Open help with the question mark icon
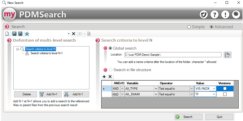Image resolution: width=243 pixels, height=121 pixels. point(214,15)
